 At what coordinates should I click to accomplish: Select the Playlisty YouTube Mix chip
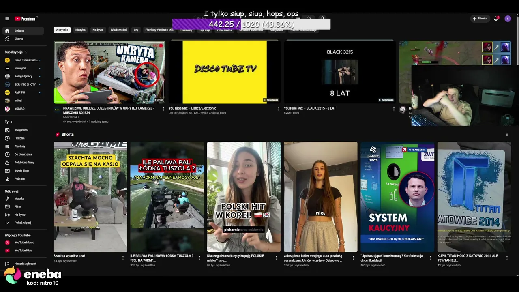pos(159,30)
